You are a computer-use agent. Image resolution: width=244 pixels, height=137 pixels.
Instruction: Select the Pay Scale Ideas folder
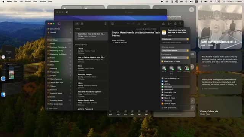(59, 104)
